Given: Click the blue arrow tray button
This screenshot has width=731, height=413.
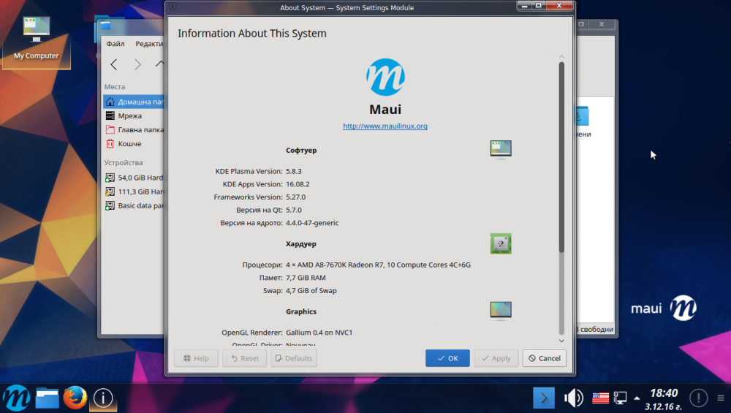Looking at the screenshot, I should point(544,398).
